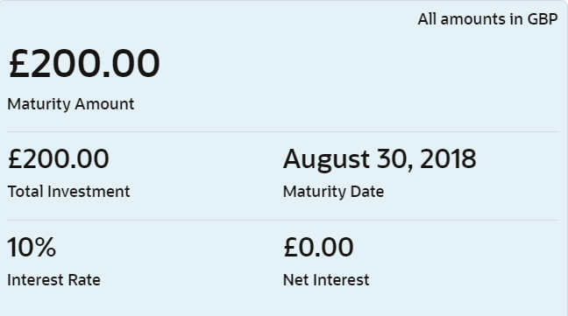Select the Maturity Amount label
This screenshot has height=316, width=568.
[x=71, y=104]
